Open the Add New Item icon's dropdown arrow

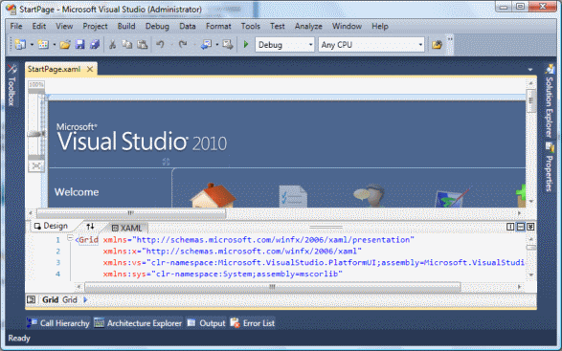[x=55, y=45]
